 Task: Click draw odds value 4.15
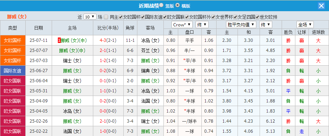[249, 91]
